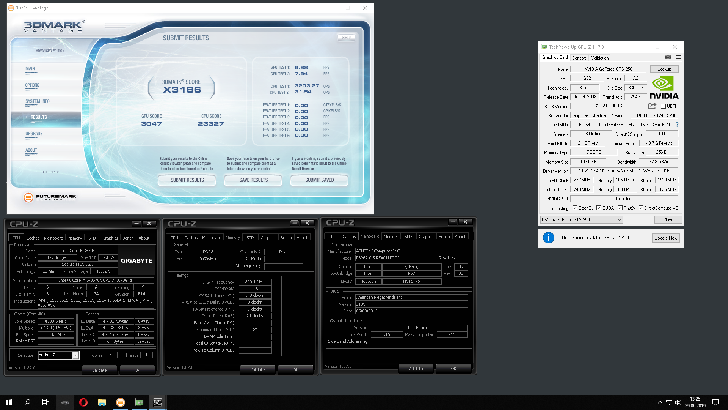Select the RESULTS item in 3DMark menu

[39, 117]
